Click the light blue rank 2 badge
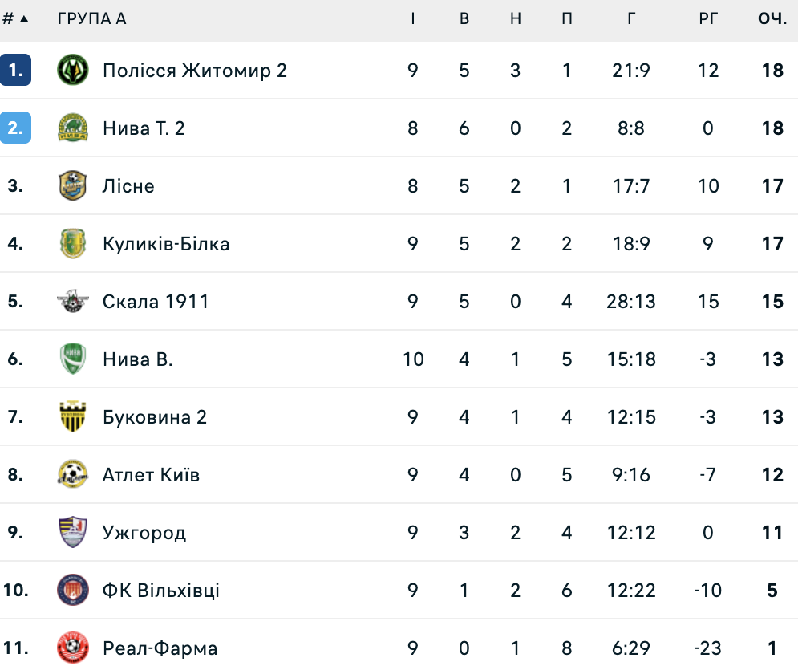 [x=16, y=128]
